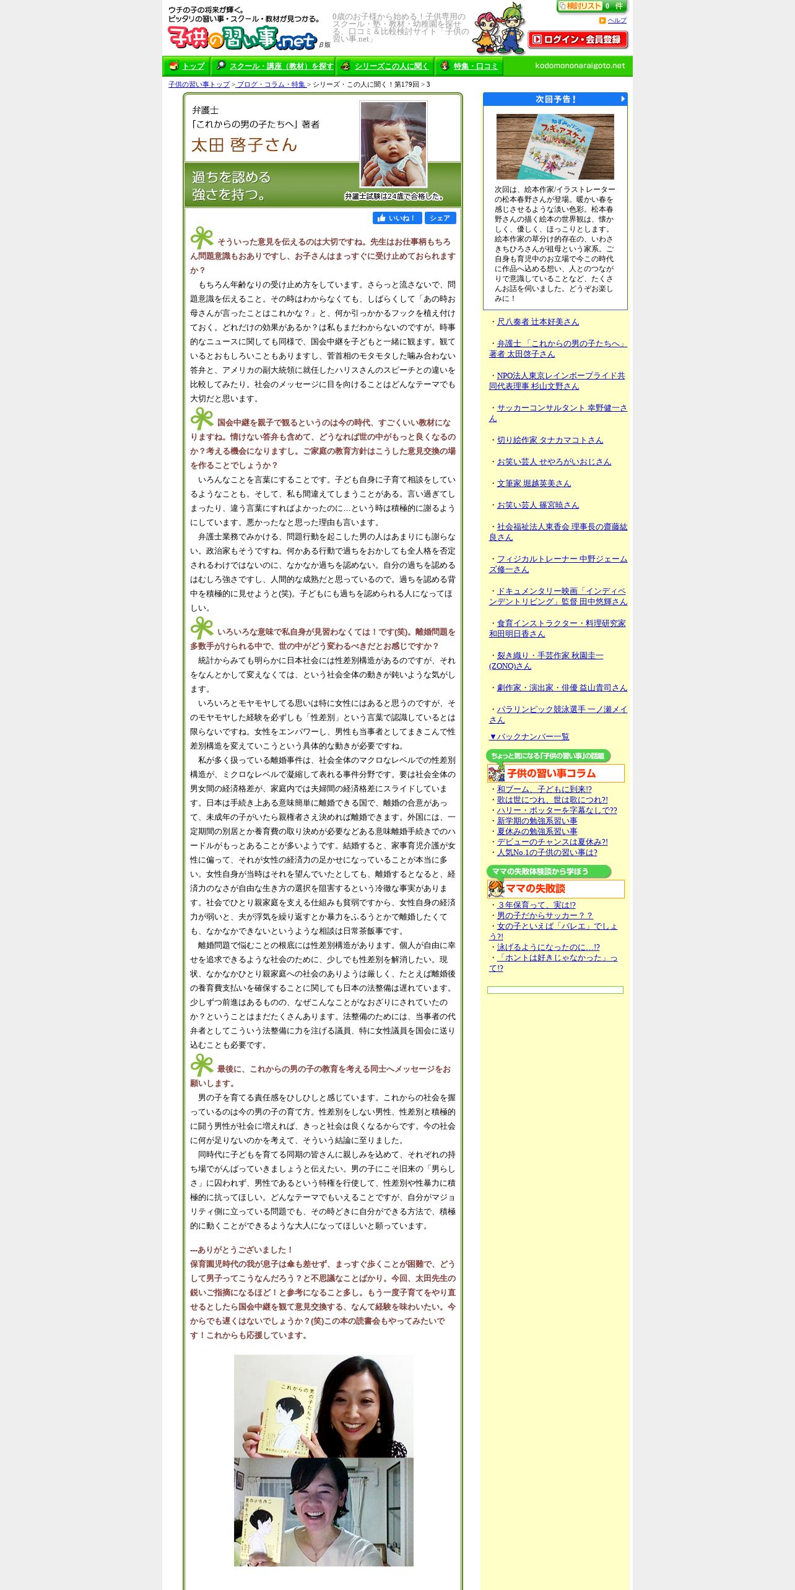Open the スクール・講座(教材)を探す tab
Image resolution: width=795 pixels, height=1590 pixels.
(x=274, y=66)
